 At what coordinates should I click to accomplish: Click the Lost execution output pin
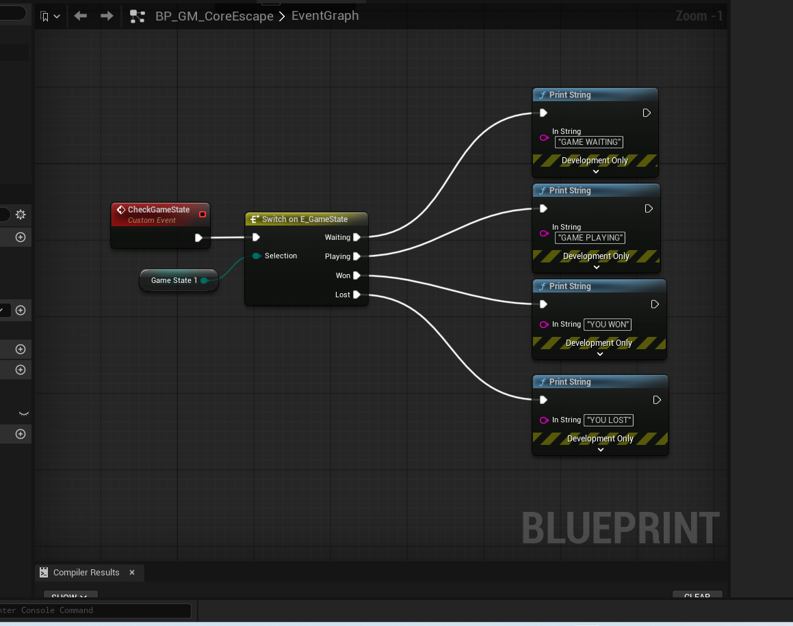coord(356,295)
